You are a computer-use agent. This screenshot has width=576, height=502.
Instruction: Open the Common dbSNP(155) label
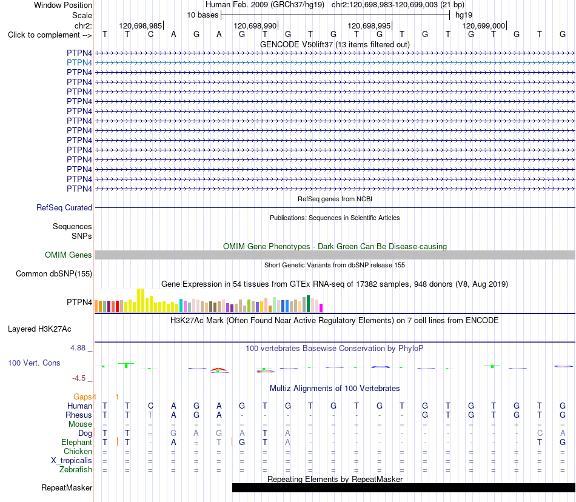pyautogui.click(x=54, y=273)
